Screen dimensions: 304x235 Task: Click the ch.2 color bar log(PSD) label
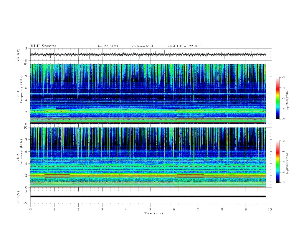coord(287,163)
